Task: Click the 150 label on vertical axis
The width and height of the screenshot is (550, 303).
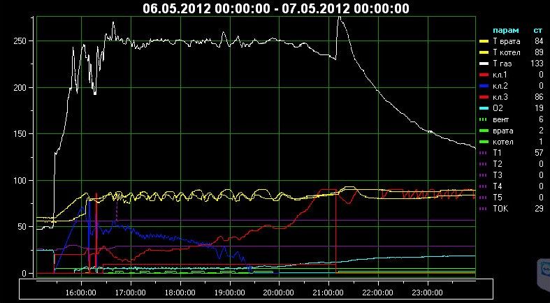Action: pos(20,134)
